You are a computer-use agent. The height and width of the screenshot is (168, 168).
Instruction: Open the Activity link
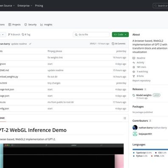point(140,62)
